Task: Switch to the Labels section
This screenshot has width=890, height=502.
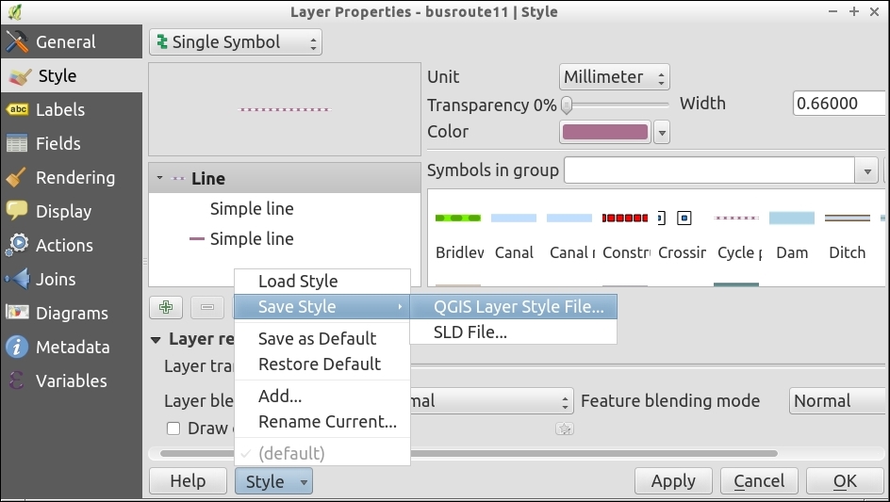Action: pyautogui.click(x=59, y=110)
